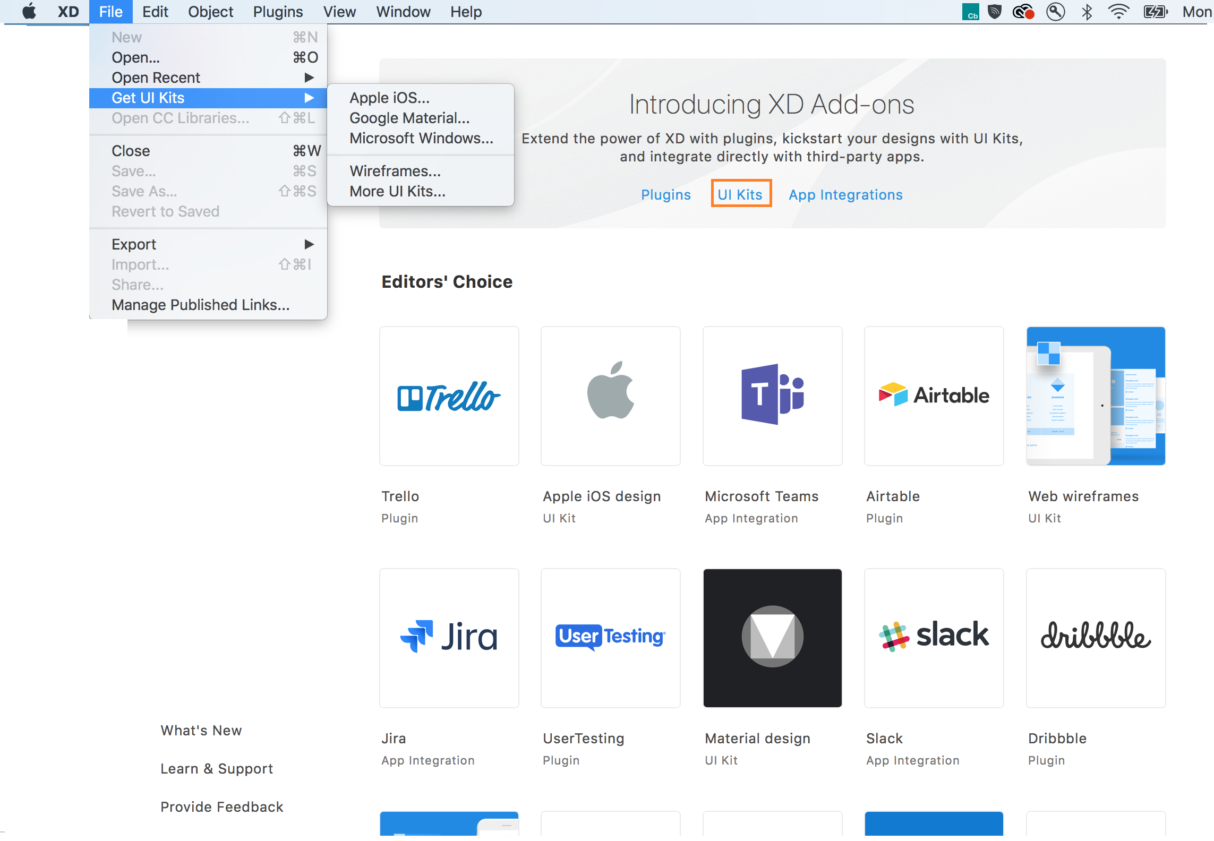Screen dimensions: 1214x841
Task: Open the Wi-Fi status menu
Action: pos(1118,12)
